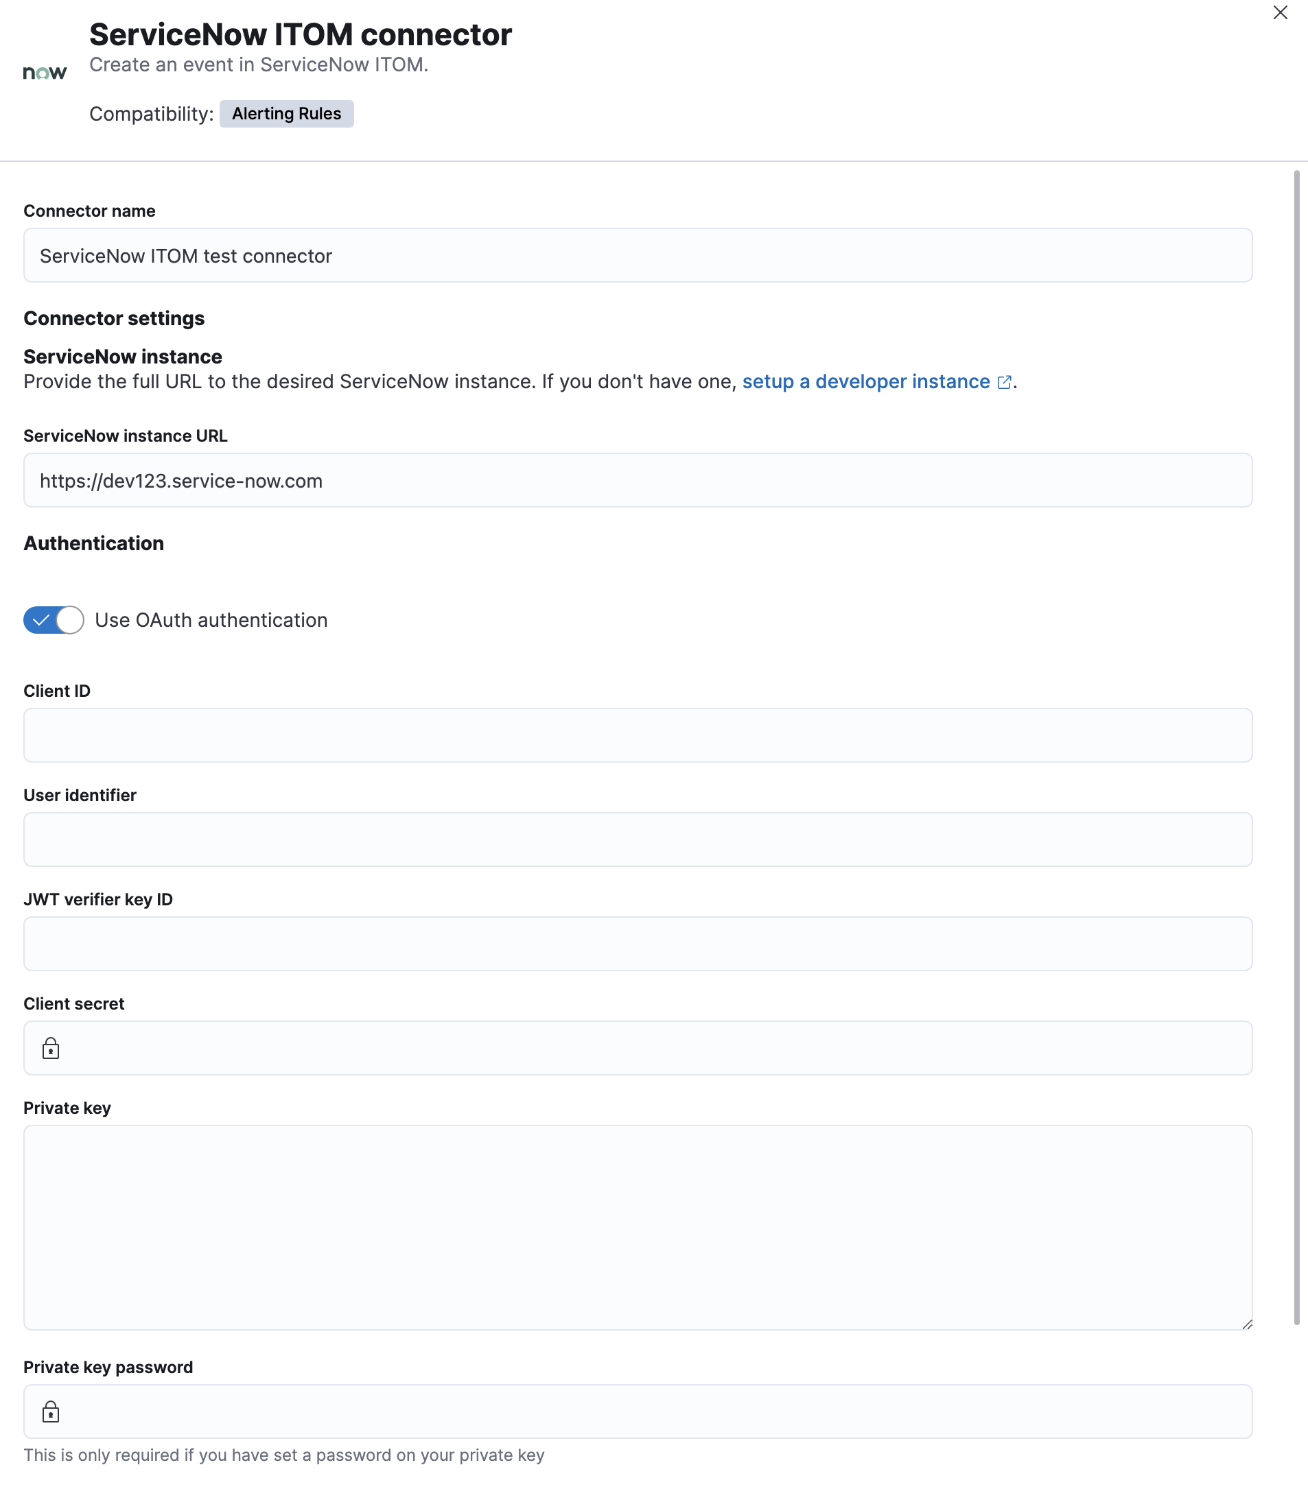The height and width of the screenshot is (1489, 1308).
Task: Click the close X on the connector flyout
Action: (x=1281, y=12)
